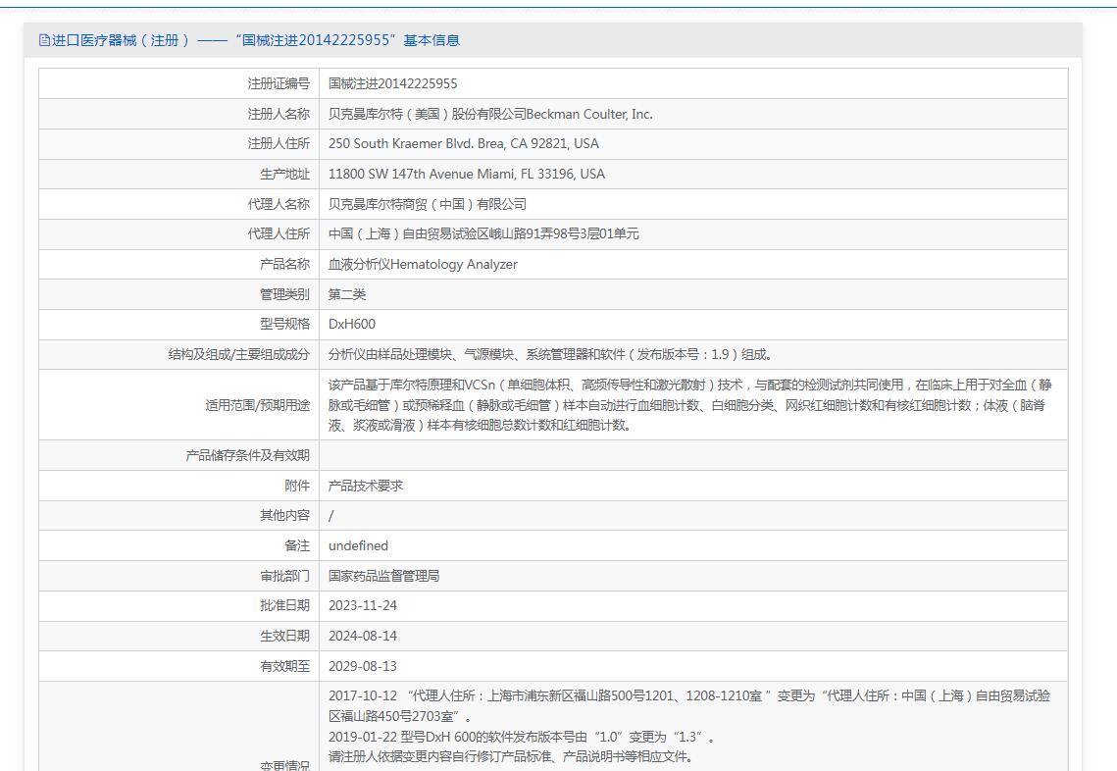1117x771 pixels.
Task: Select the 第二类 management category value
Action: 347,294
